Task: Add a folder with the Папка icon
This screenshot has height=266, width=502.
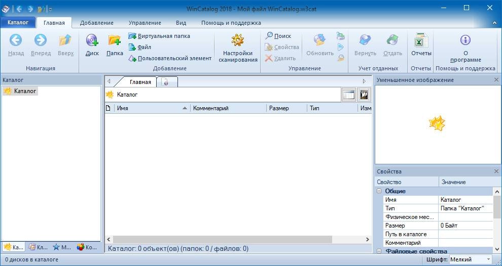Action: point(115,40)
